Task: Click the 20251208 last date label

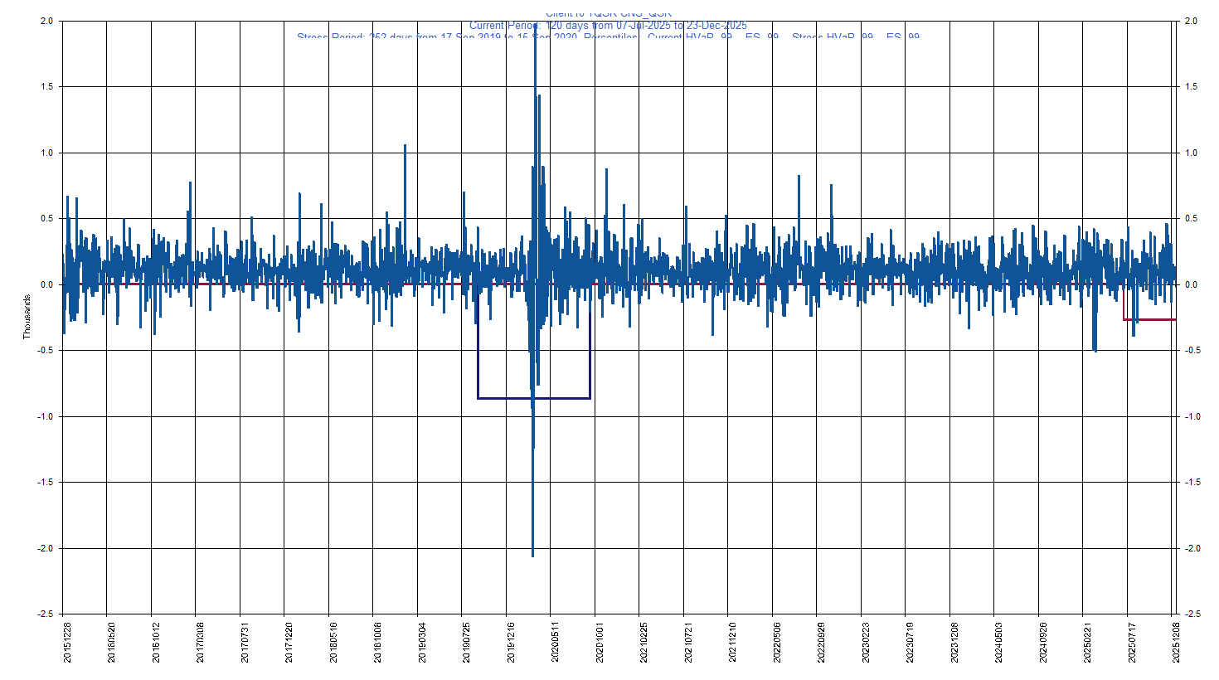Action: pos(1176,643)
